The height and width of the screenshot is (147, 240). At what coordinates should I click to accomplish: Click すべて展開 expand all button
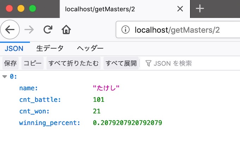tap(121, 63)
